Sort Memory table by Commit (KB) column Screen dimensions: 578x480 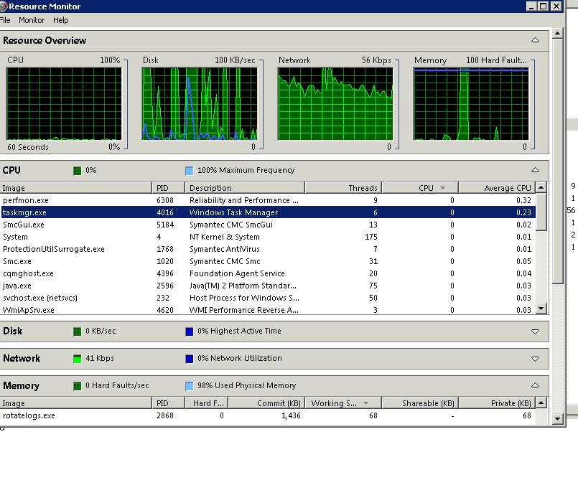coord(266,403)
